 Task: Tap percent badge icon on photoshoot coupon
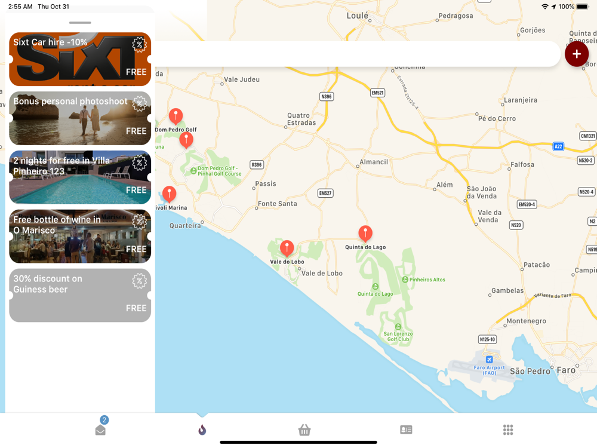(139, 103)
